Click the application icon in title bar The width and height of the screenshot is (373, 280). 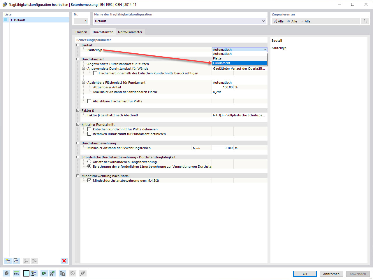[5, 4]
